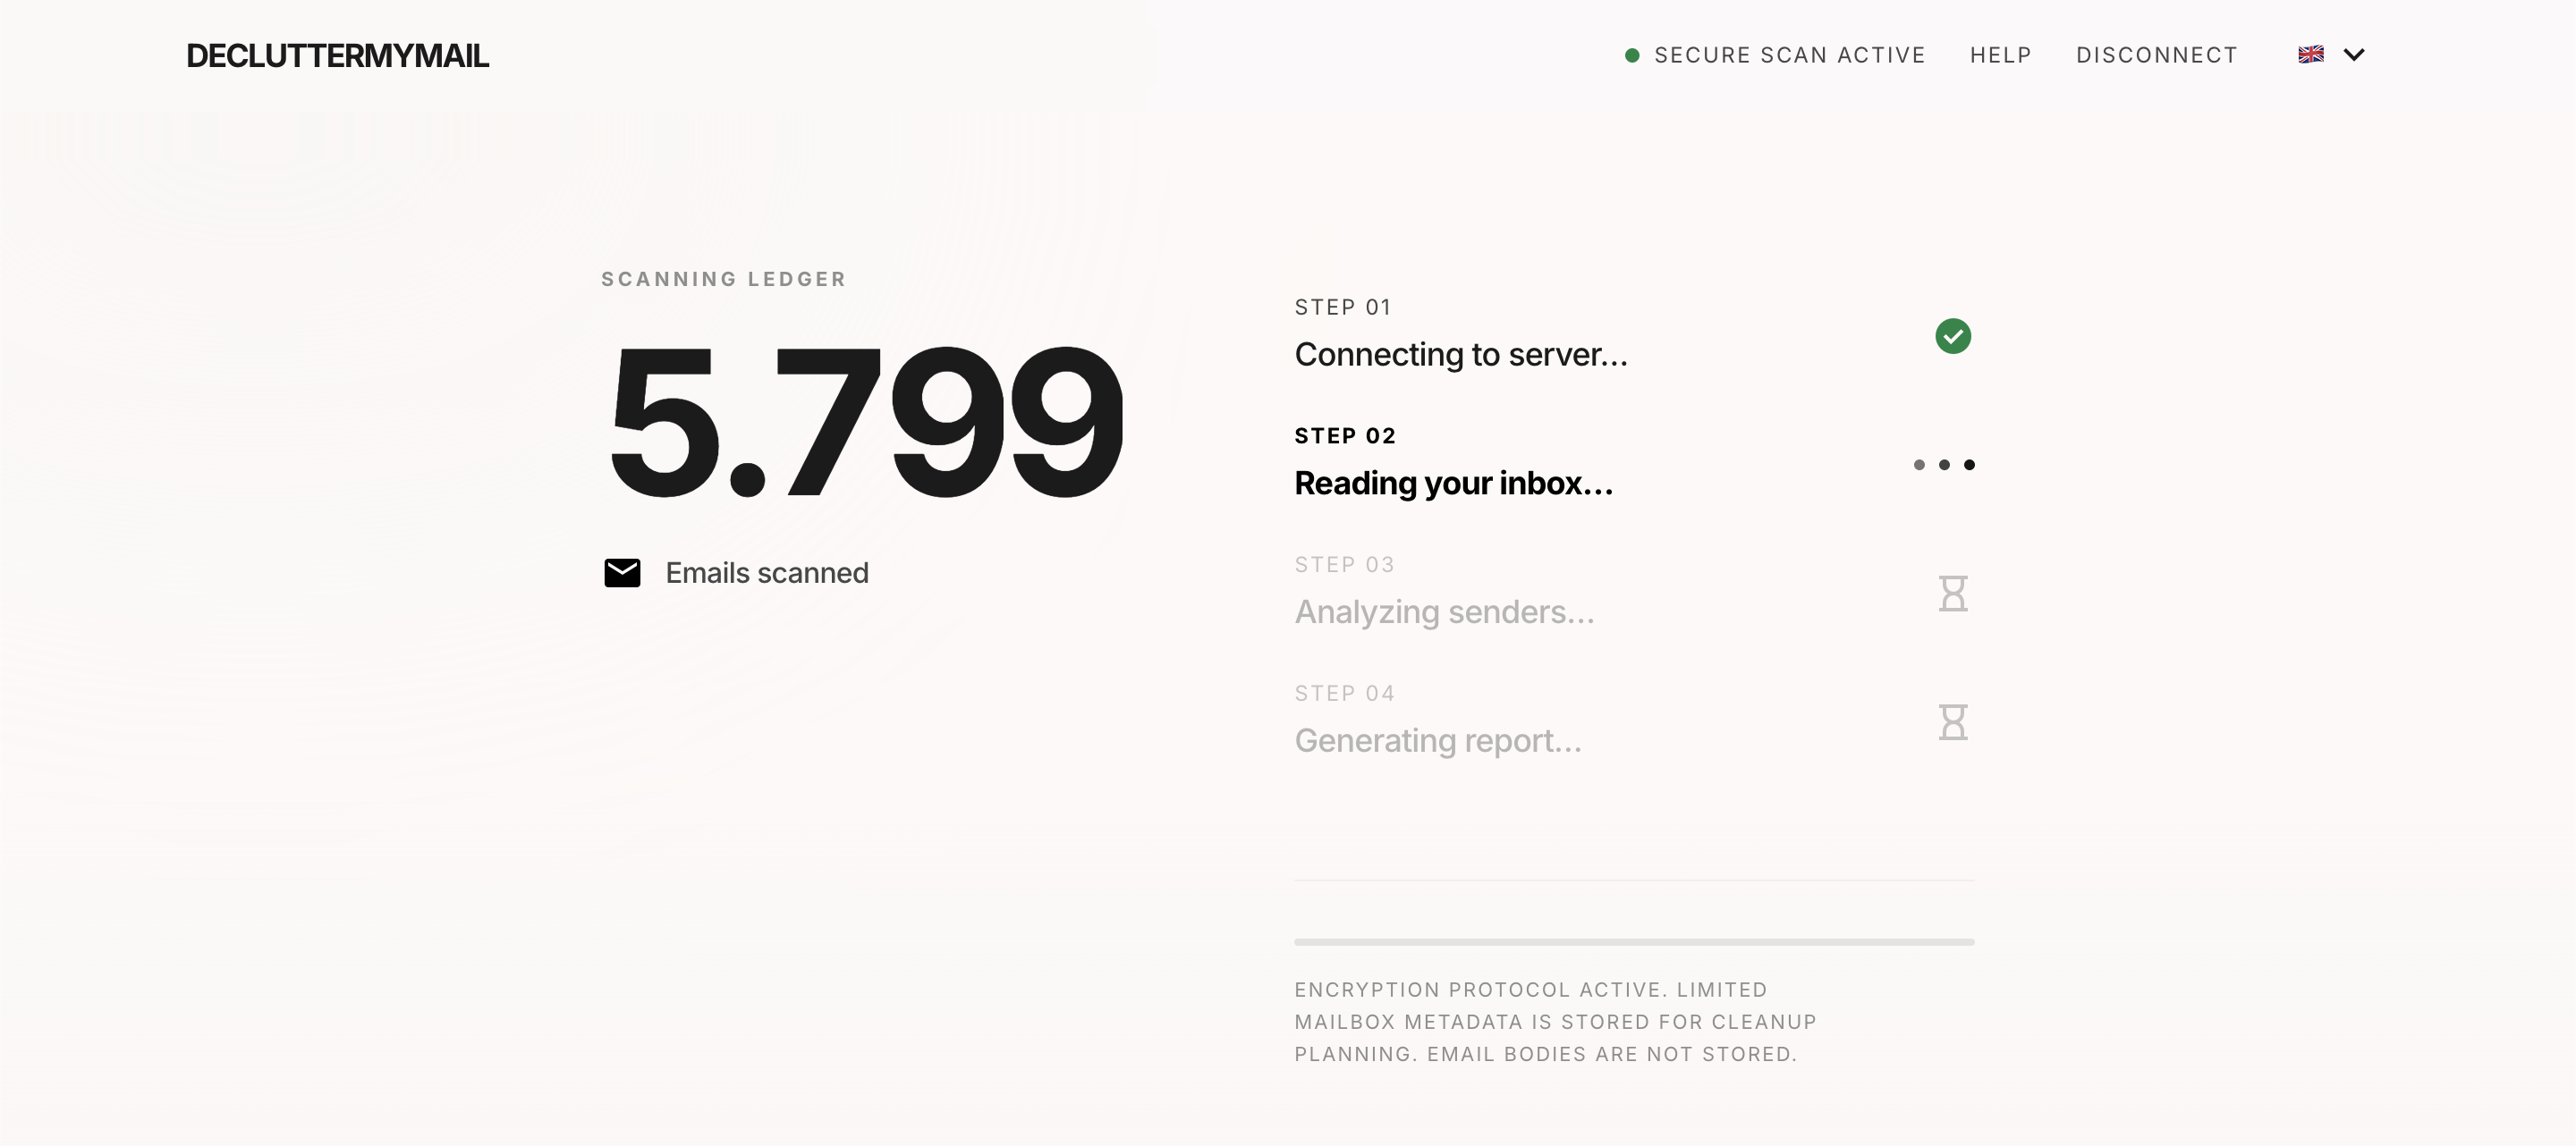Click the UK flag language icon
The image size is (2576, 1146).
pos(2310,55)
